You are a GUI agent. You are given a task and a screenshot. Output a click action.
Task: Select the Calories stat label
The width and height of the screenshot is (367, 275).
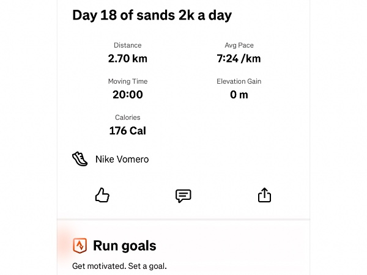[x=127, y=117]
